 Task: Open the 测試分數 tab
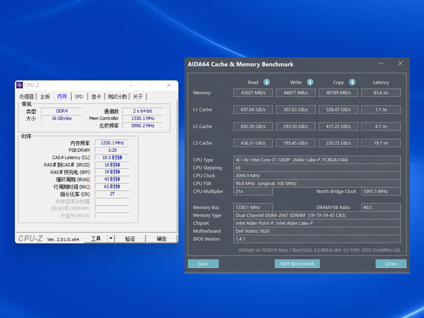pyautogui.click(x=117, y=97)
